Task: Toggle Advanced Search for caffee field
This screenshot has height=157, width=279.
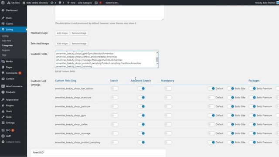Action: coord(141,124)
